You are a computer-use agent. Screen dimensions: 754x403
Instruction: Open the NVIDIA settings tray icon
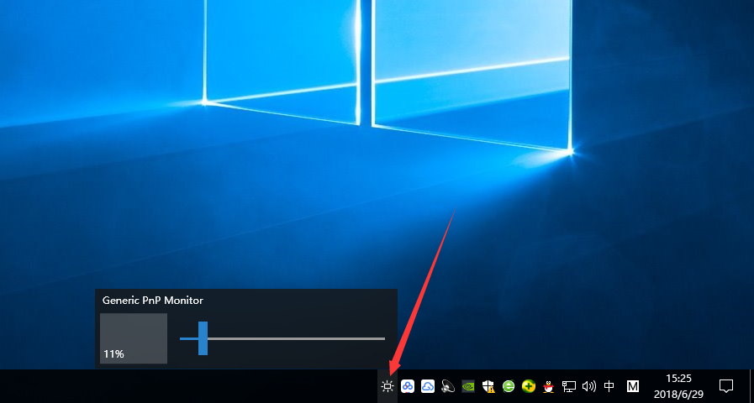468,385
